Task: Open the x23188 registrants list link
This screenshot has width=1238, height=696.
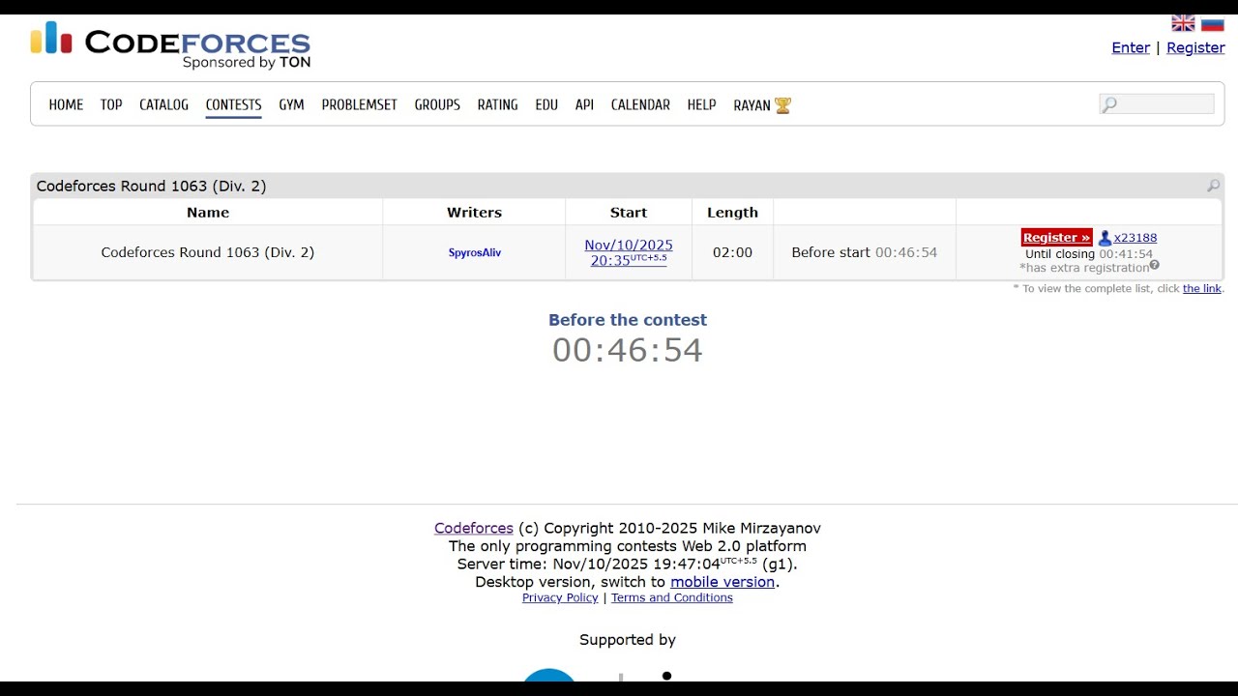Action: (x=1135, y=238)
